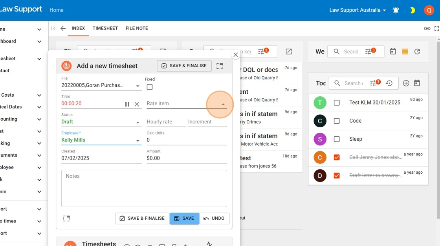Tick the Fixed checkbox
The image size is (440, 246).
(150, 87)
